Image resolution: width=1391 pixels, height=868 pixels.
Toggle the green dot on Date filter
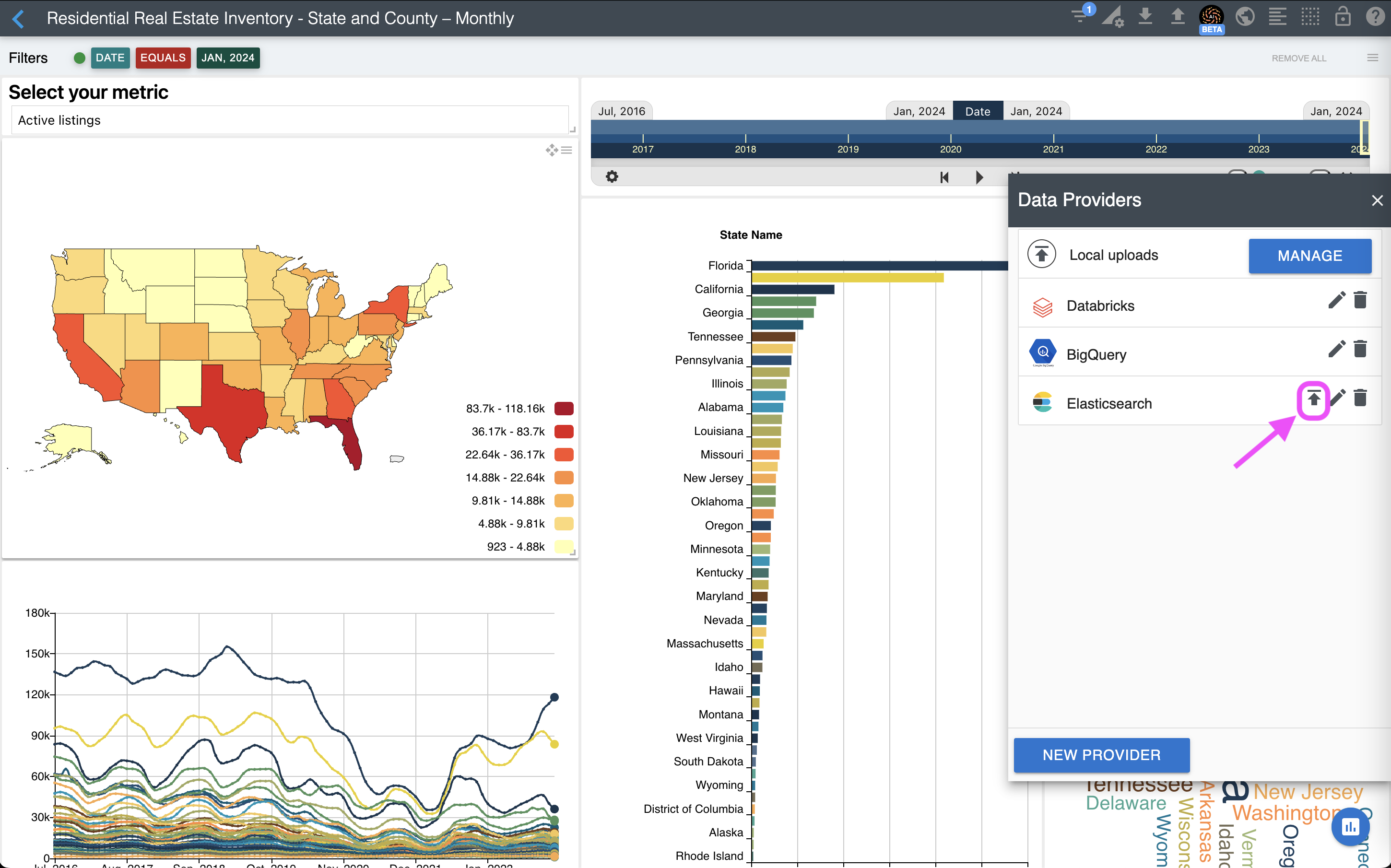pos(80,58)
